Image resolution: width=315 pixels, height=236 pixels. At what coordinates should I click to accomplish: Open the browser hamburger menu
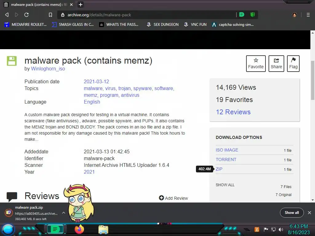[x=308, y=15]
